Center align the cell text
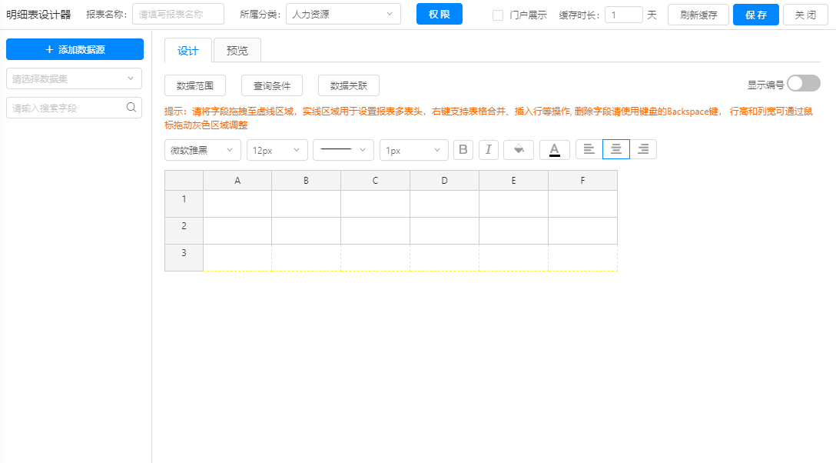836x463 pixels. point(616,150)
